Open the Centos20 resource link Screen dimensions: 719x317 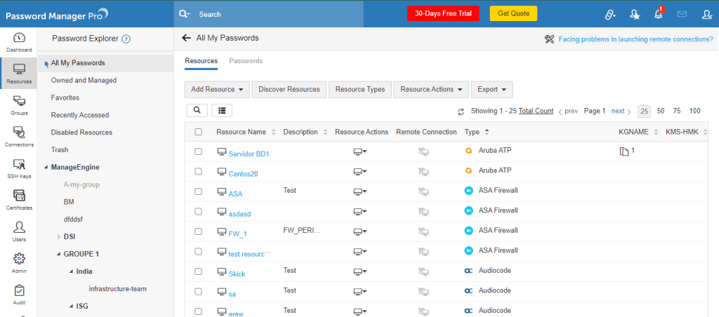pos(243,173)
